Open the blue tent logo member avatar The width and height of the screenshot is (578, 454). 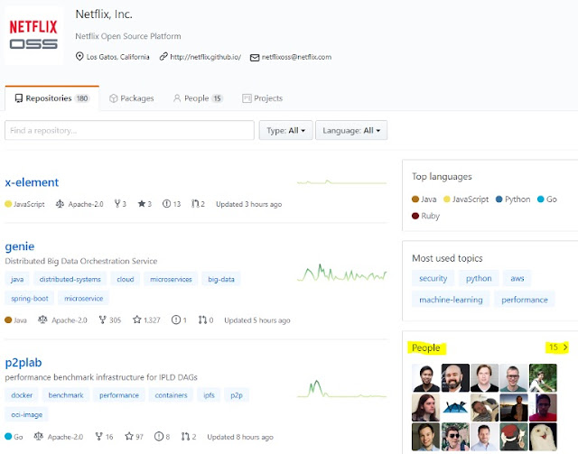pyautogui.click(x=455, y=408)
